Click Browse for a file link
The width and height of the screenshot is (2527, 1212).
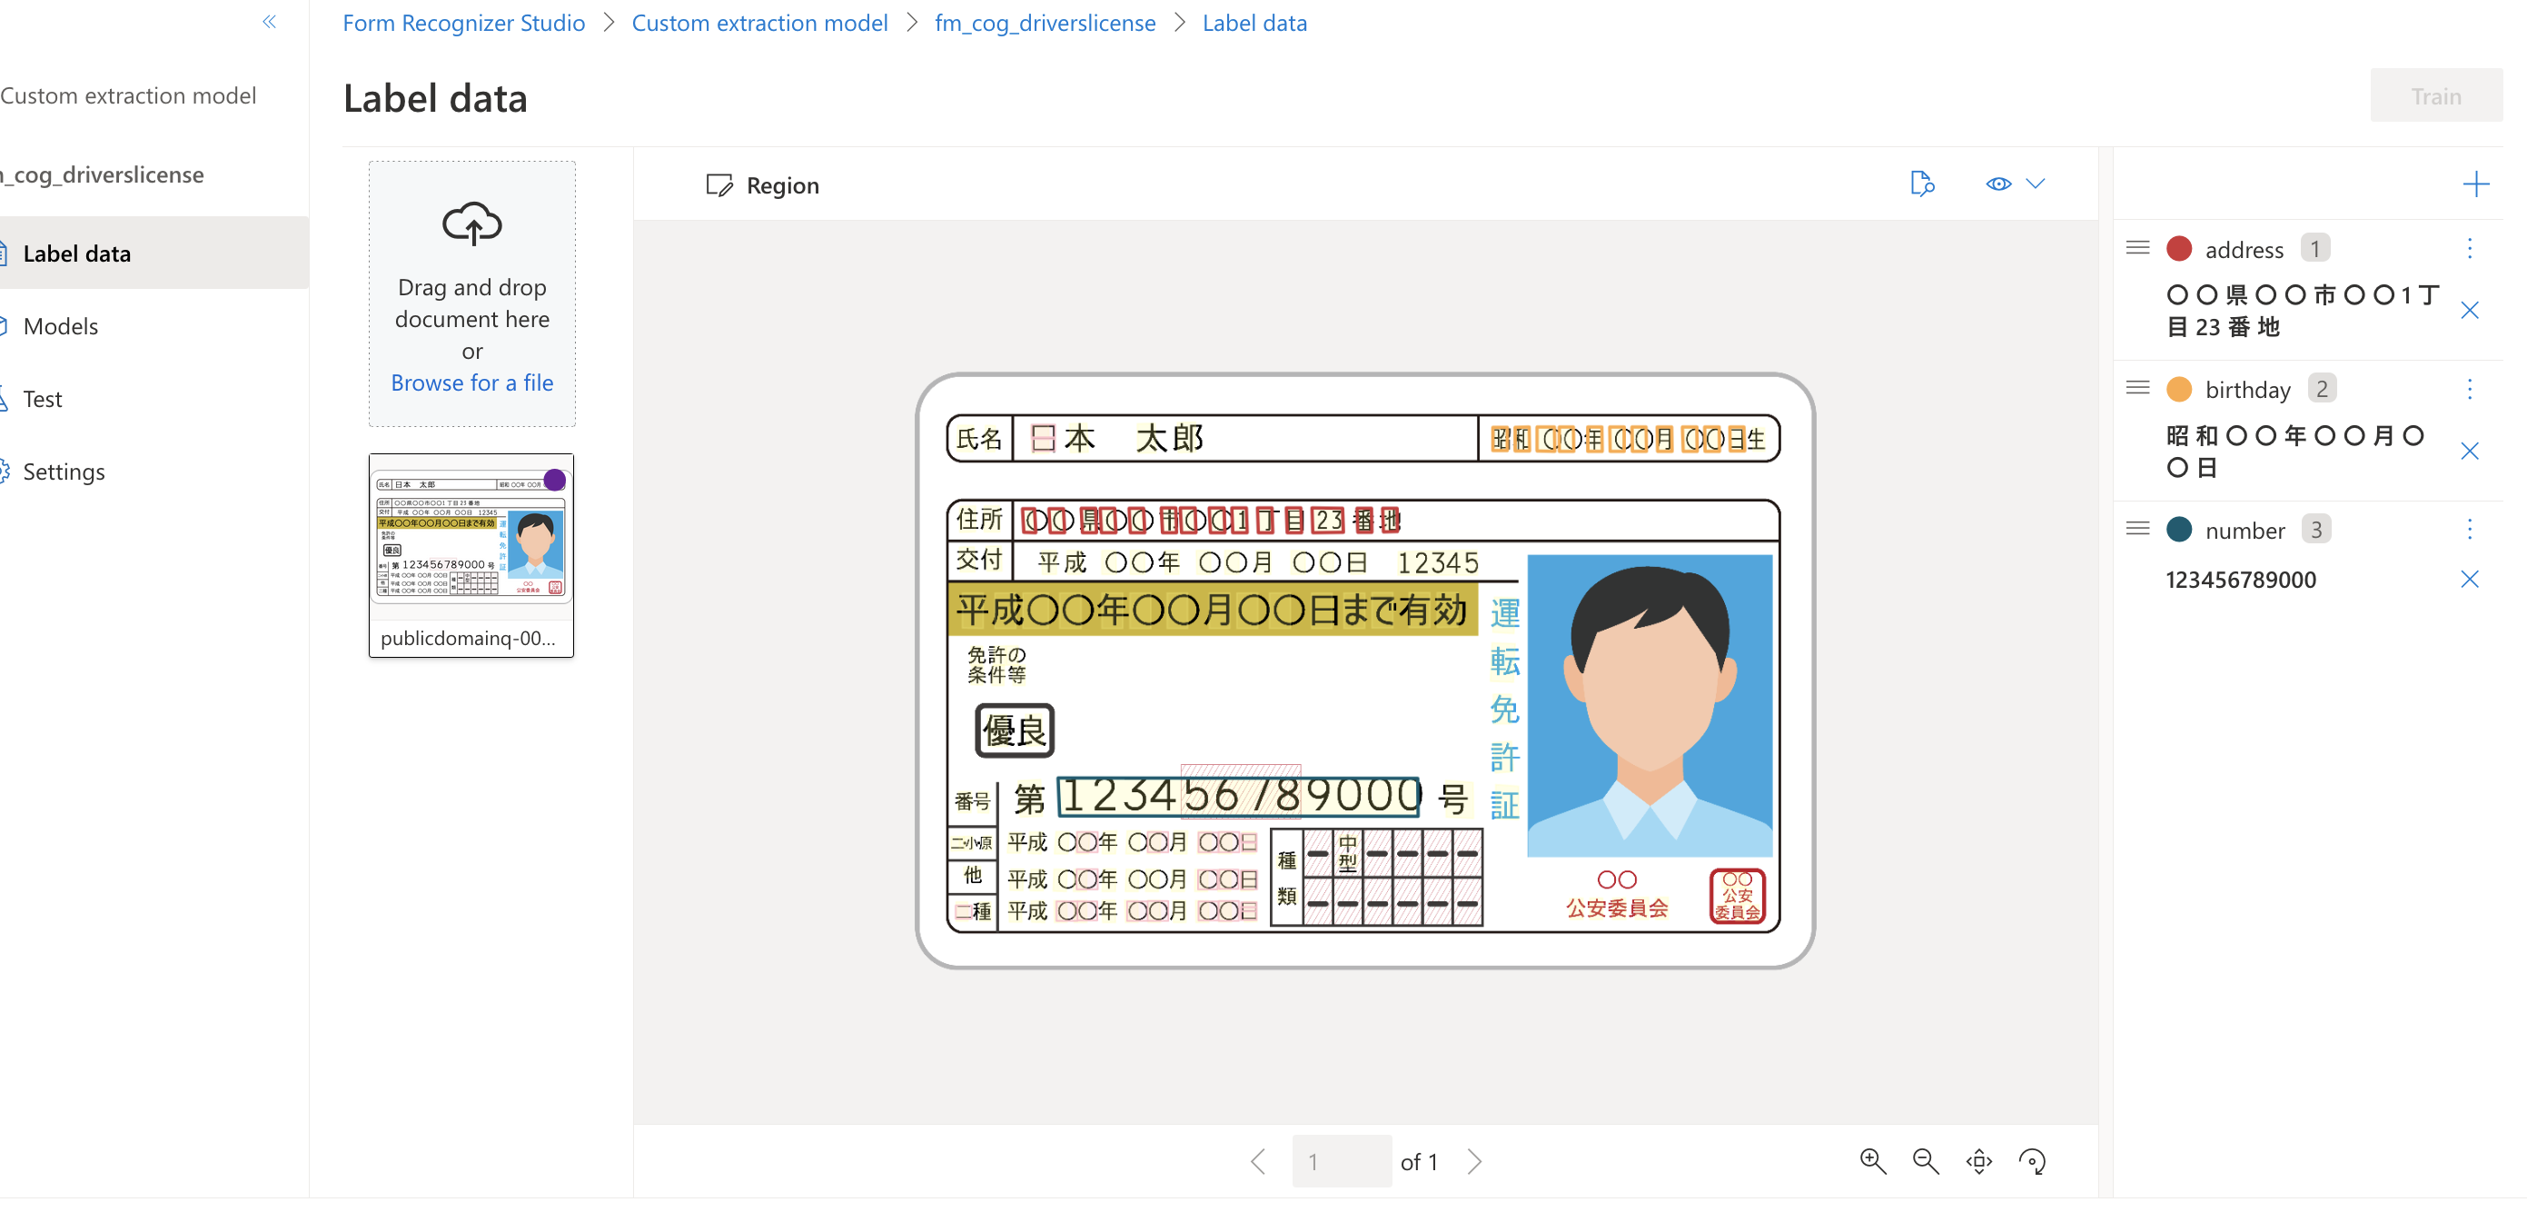(x=471, y=382)
